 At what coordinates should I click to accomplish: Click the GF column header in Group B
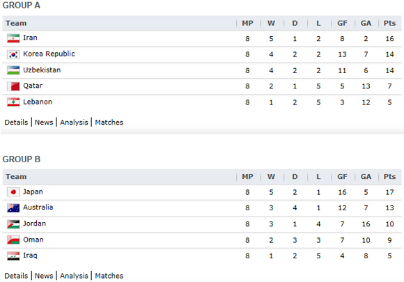[342, 177]
